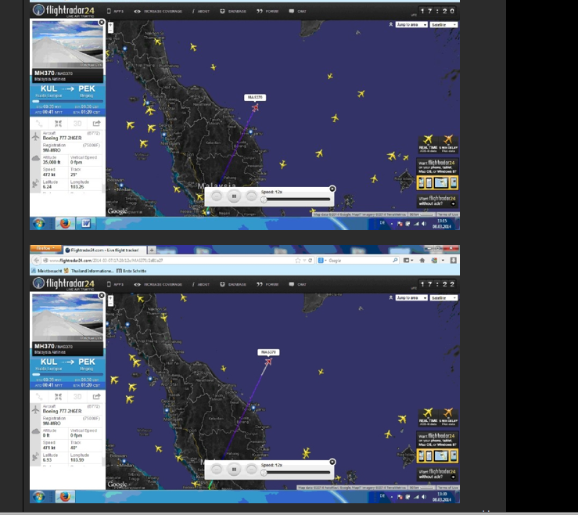Select the Flightradar24.com browser tab
The width and height of the screenshot is (578, 515).
point(105,250)
